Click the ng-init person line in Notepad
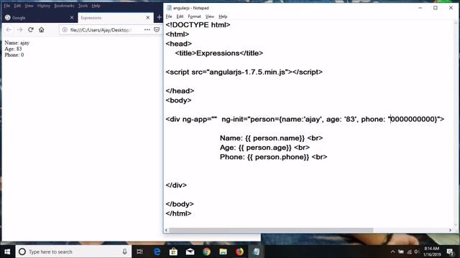 (305, 120)
